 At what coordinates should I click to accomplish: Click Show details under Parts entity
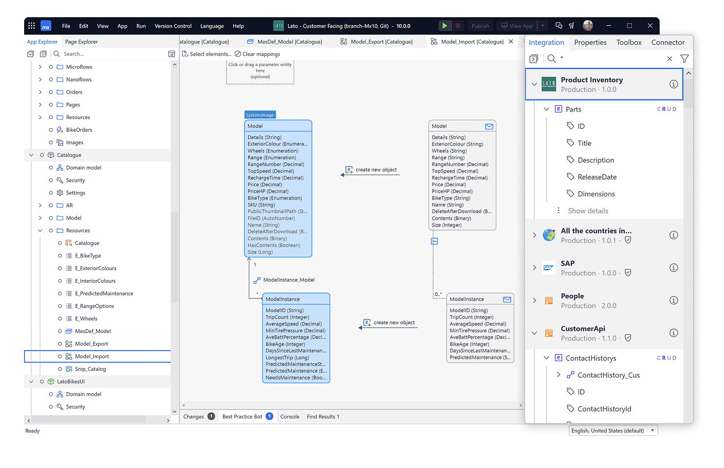pyautogui.click(x=588, y=211)
